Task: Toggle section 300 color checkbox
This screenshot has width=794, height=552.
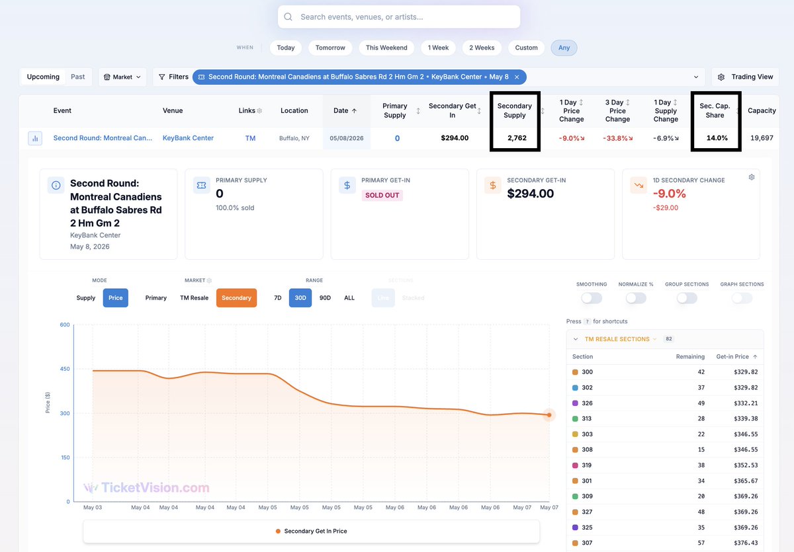Action: pyautogui.click(x=575, y=372)
